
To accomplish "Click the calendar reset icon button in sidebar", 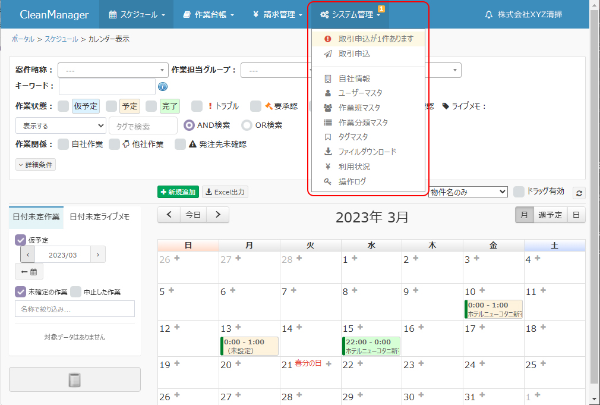I will pos(29,272).
